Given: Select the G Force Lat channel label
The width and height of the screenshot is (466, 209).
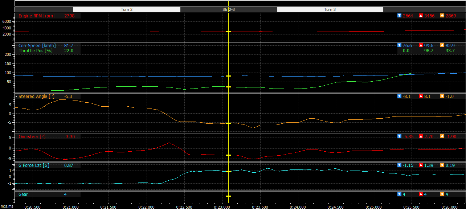Looking at the screenshot, I should click(34, 165).
